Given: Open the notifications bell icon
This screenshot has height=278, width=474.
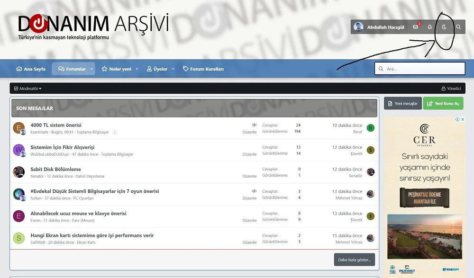Looking at the screenshot, I should coord(429,27).
